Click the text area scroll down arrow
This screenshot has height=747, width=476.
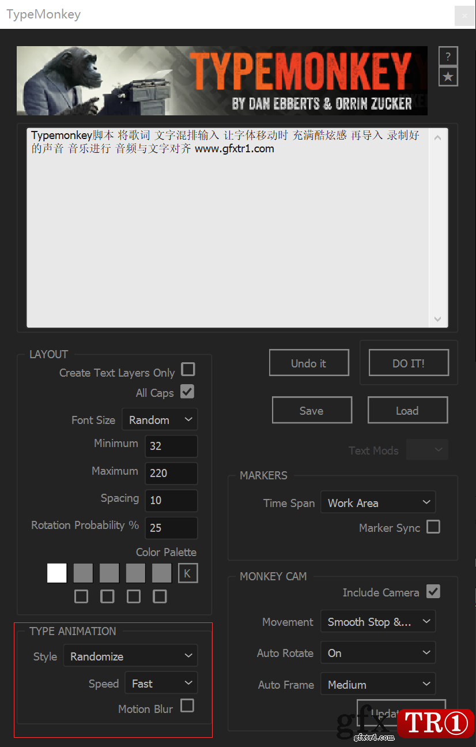437,319
